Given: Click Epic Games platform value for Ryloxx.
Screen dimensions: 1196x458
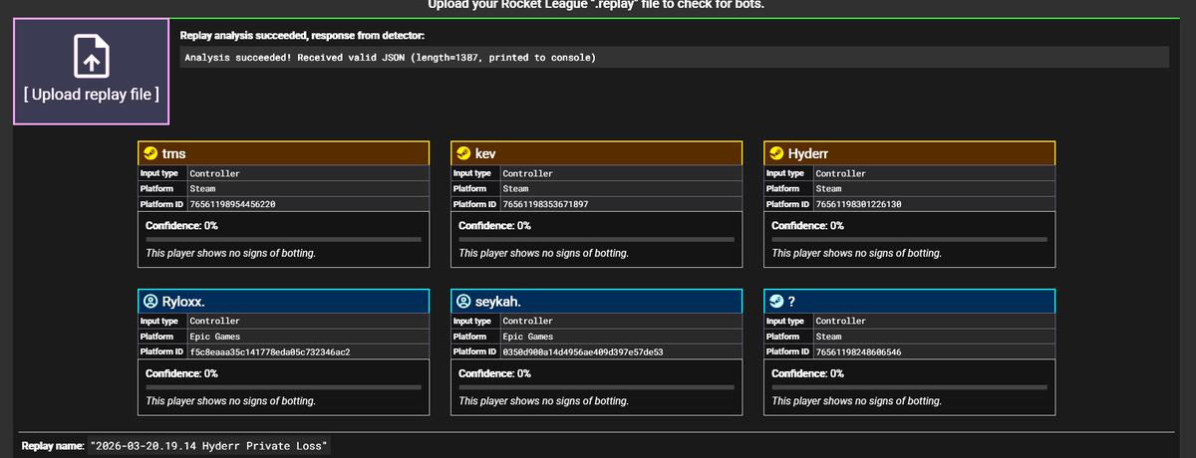Looking at the screenshot, I should [214, 337].
